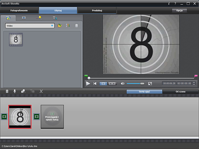
Task: Jump to start of clip button
Action: click(x=95, y=84)
